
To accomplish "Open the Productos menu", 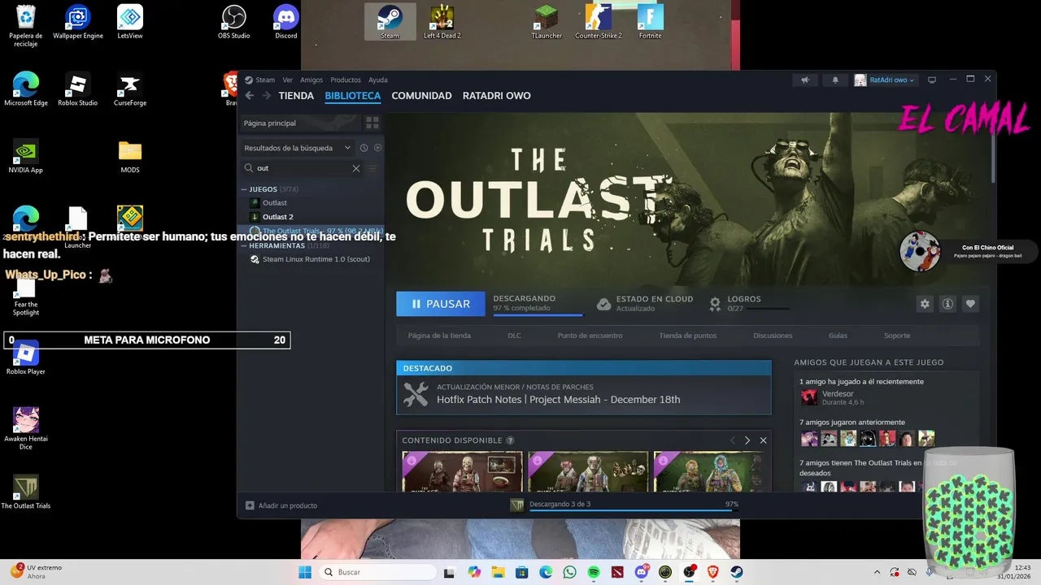I will point(346,80).
